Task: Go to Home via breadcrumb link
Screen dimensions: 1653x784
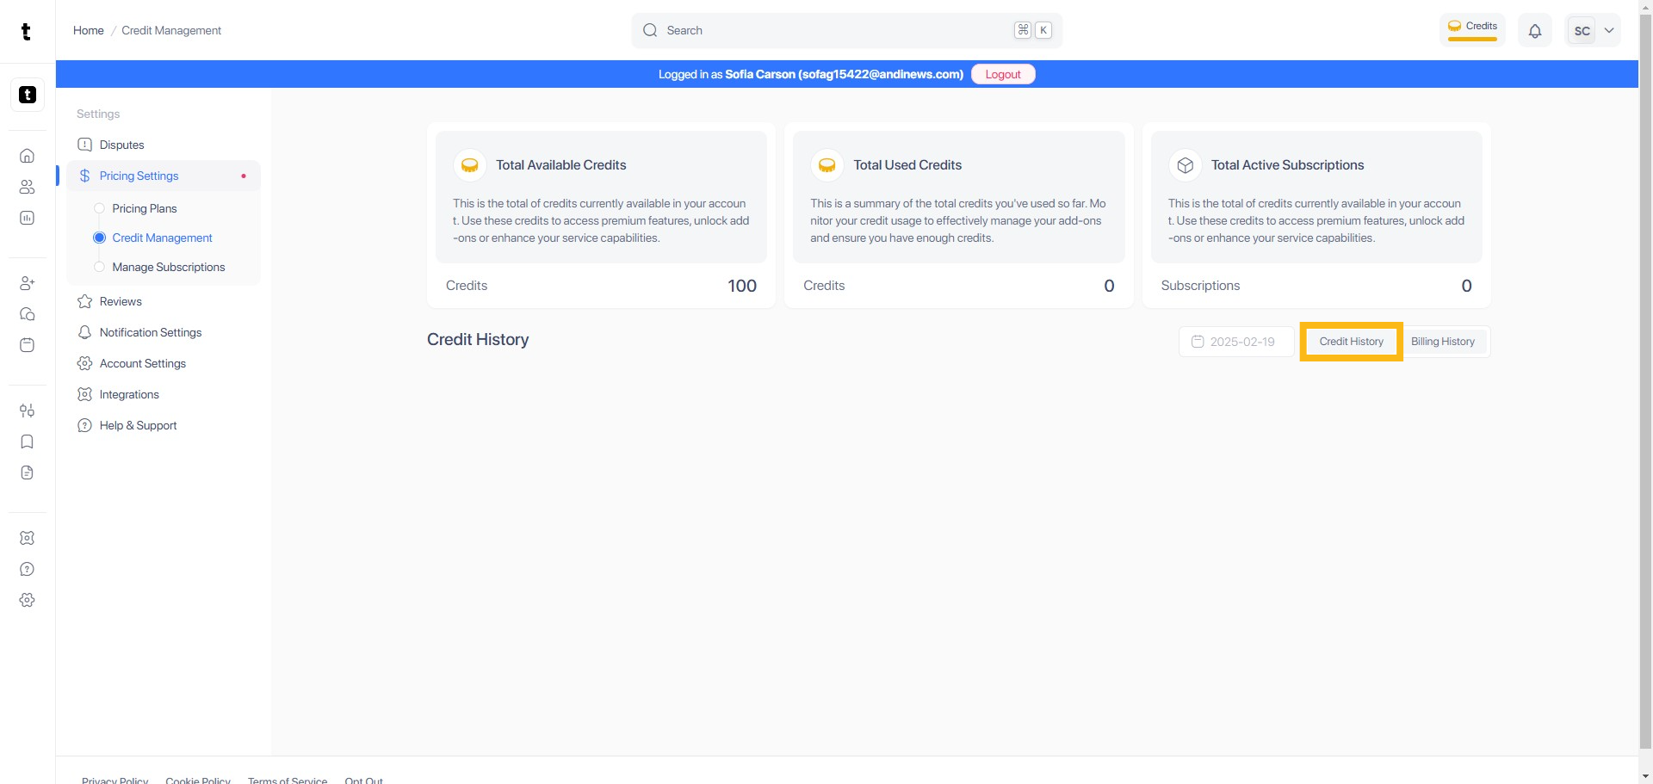Action: pyautogui.click(x=88, y=30)
